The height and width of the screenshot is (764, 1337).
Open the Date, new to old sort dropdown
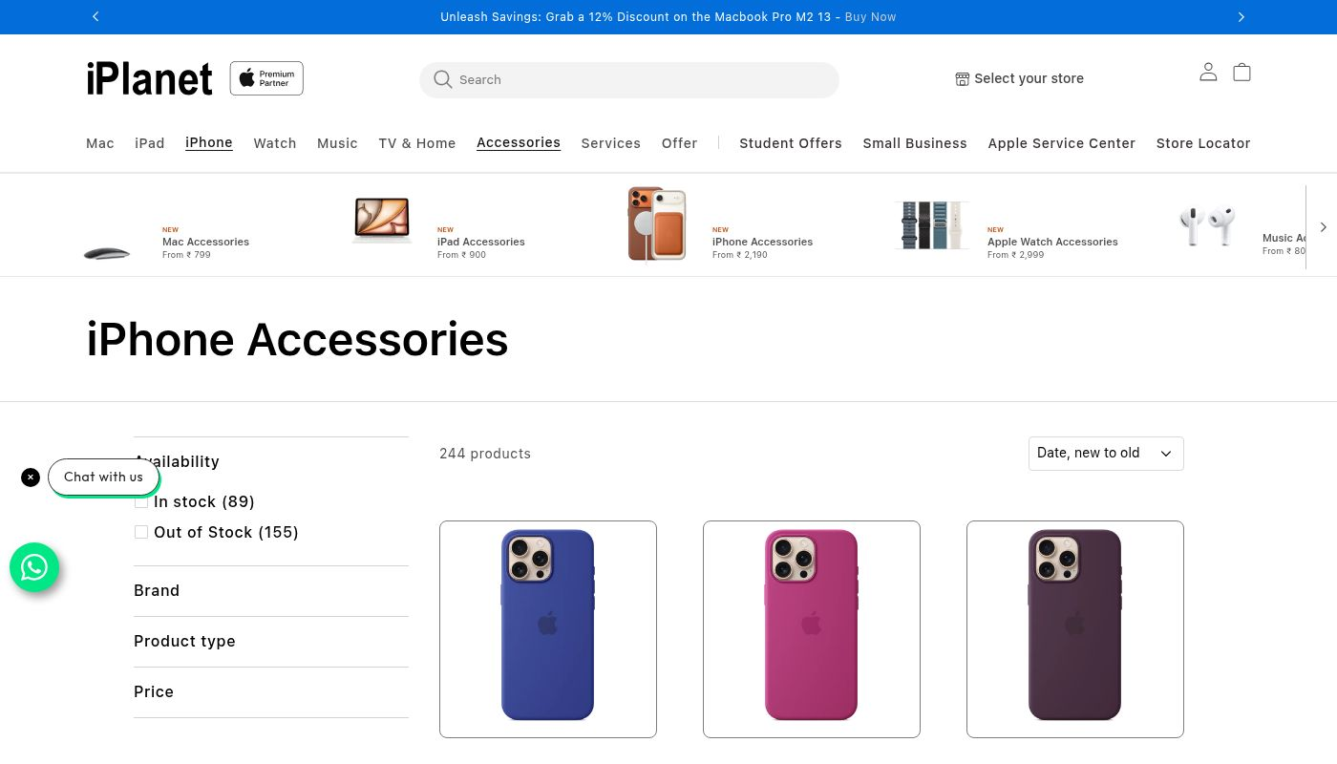pos(1105,454)
